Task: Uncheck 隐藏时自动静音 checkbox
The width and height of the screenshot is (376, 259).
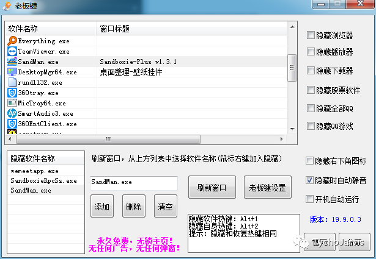Action: coord(309,180)
